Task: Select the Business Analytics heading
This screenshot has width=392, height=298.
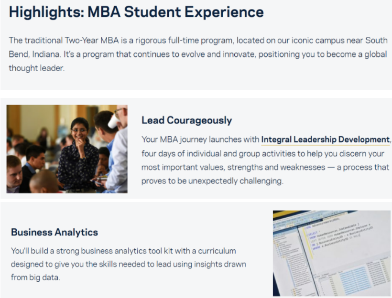Action: [54, 233]
